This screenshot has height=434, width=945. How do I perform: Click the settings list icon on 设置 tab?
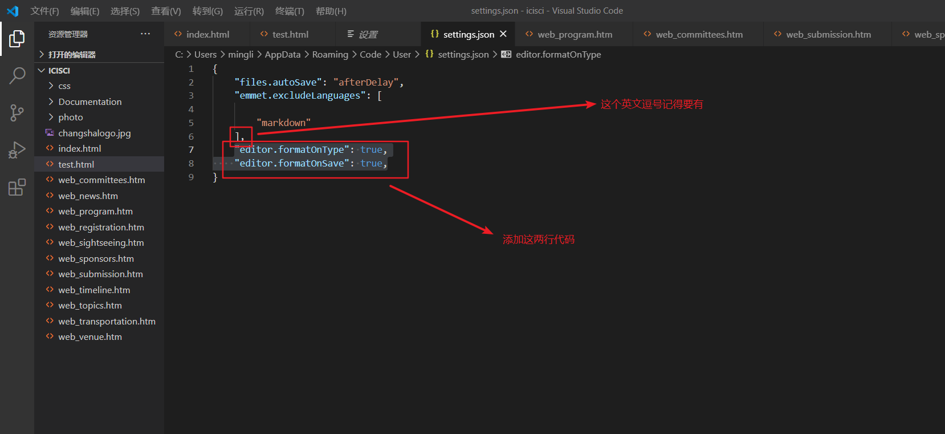[351, 34]
